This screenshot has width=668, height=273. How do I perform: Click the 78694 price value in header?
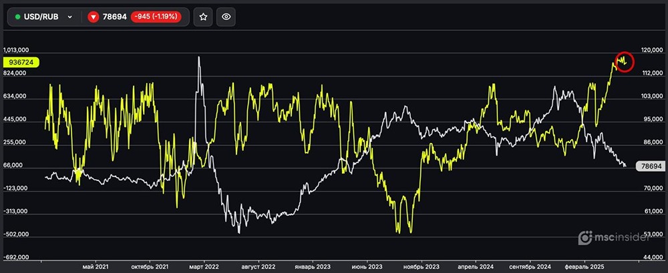tap(115, 17)
